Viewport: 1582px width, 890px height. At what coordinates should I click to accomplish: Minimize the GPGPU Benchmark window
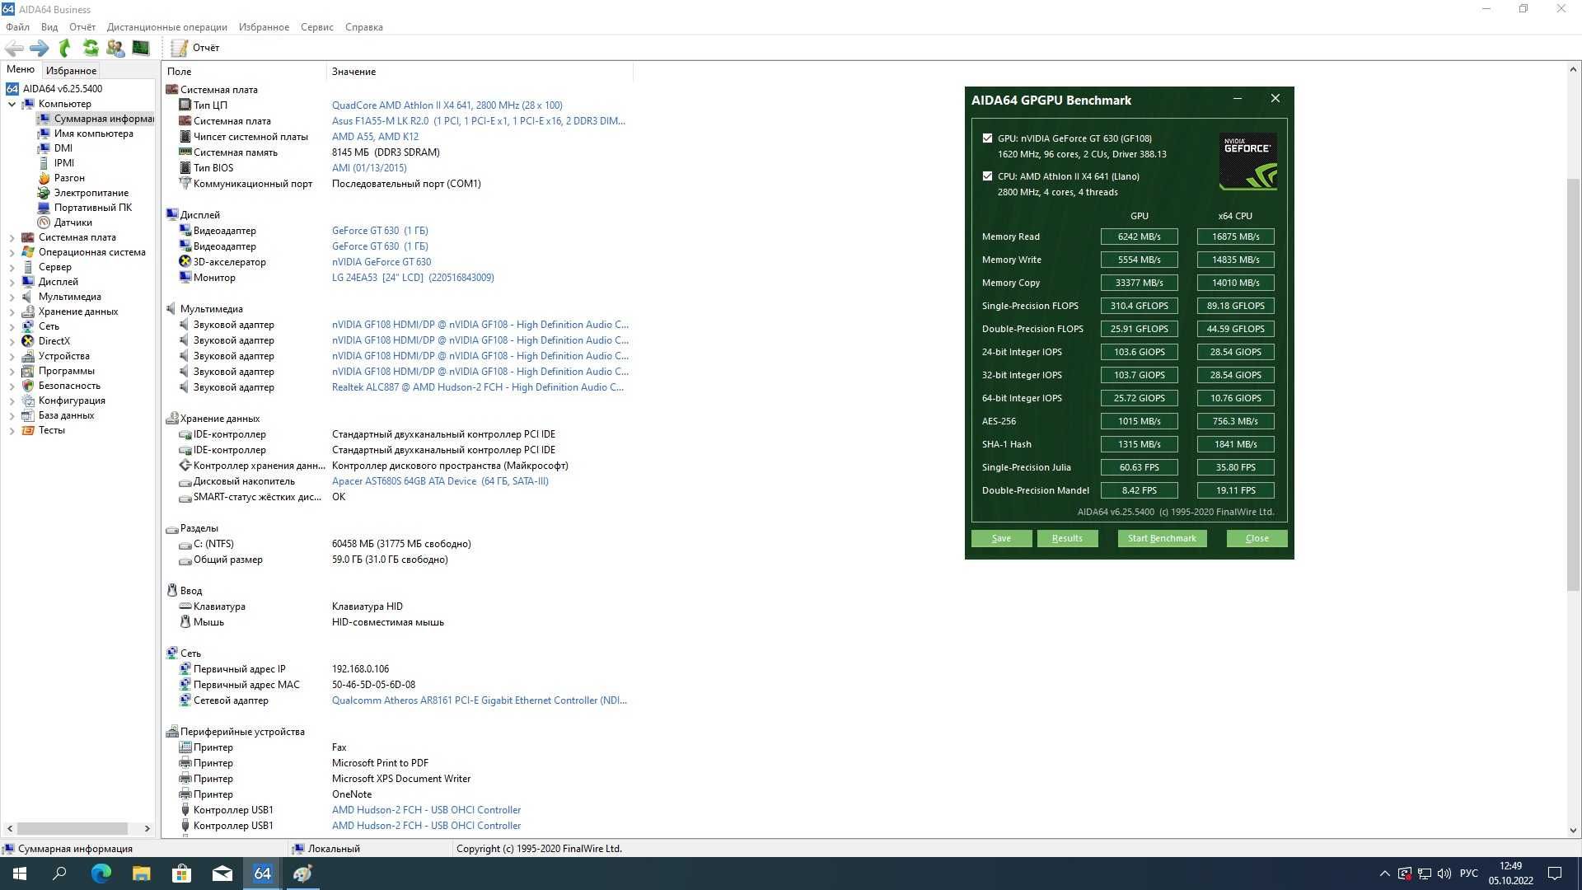point(1237,99)
